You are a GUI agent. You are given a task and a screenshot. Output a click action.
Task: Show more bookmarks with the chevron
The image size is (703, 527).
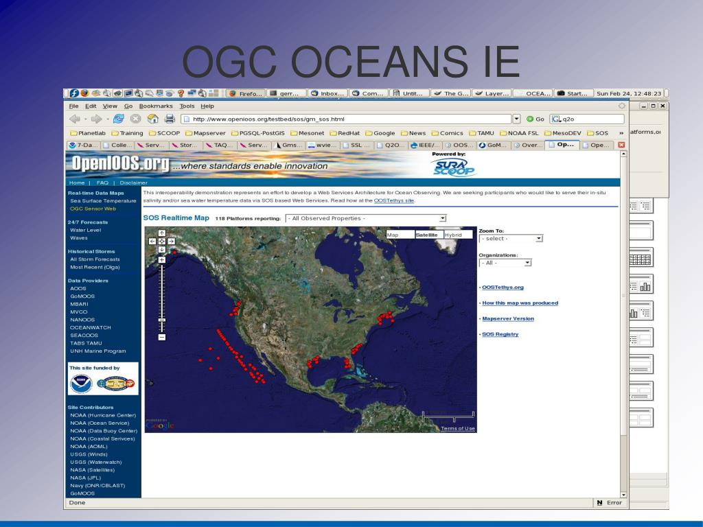621,133
